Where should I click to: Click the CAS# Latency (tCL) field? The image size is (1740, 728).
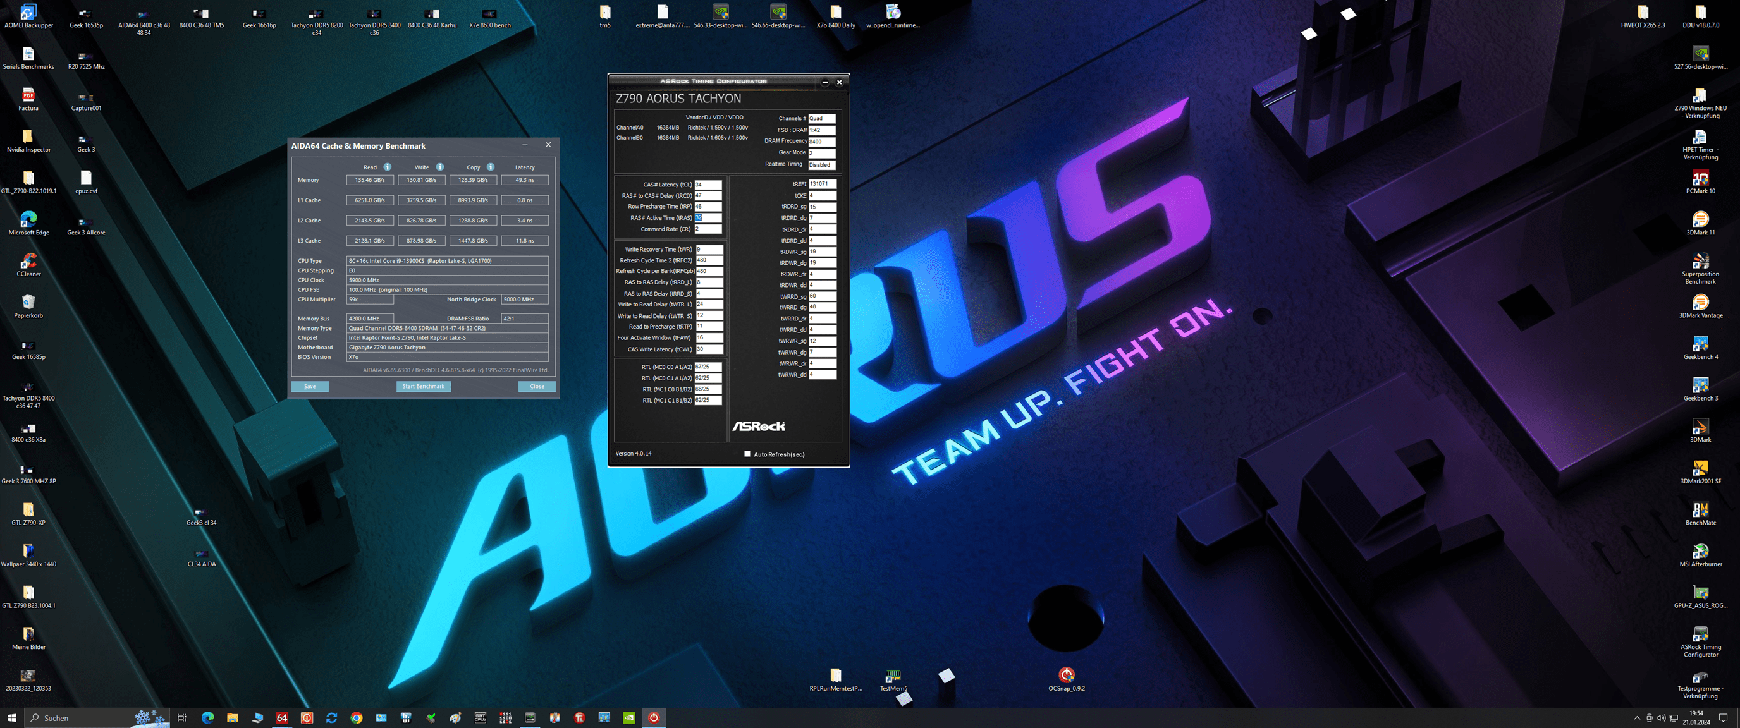click(708, 185)
